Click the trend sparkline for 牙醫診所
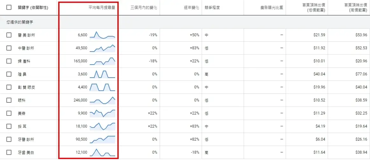The width and height of the screenshot is (370, 160). click(102, 139)
